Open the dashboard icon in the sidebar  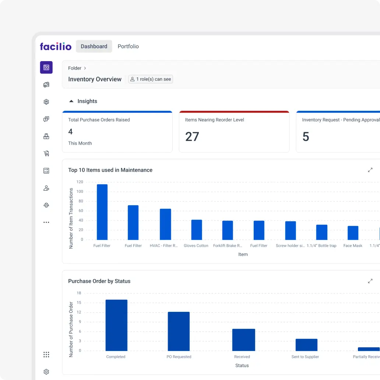[x=46, y=67]
